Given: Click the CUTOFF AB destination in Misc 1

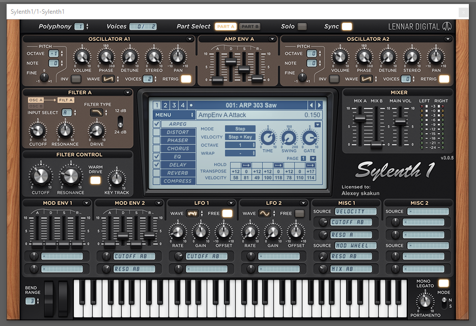Looking at the screenshot, I should click(351, 222).
